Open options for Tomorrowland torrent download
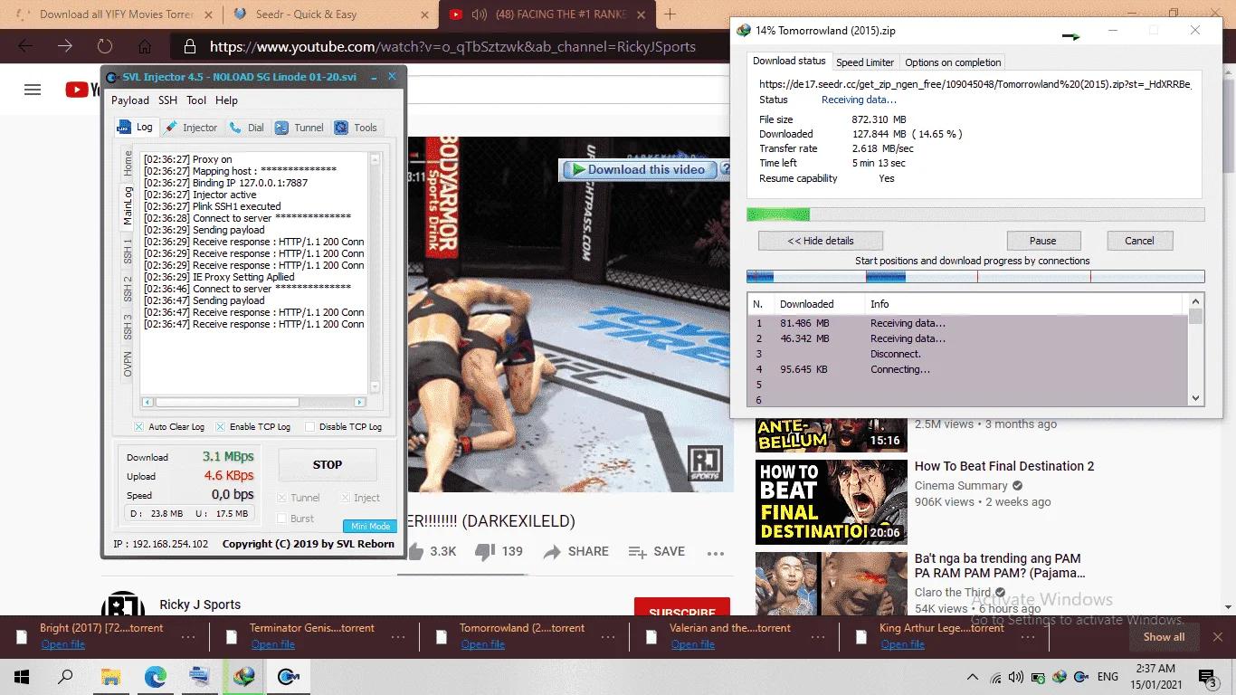 608,636
